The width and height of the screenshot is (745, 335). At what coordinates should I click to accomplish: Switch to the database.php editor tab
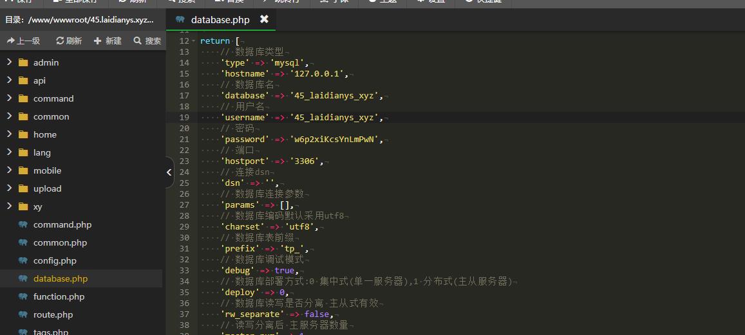[220, 20]
